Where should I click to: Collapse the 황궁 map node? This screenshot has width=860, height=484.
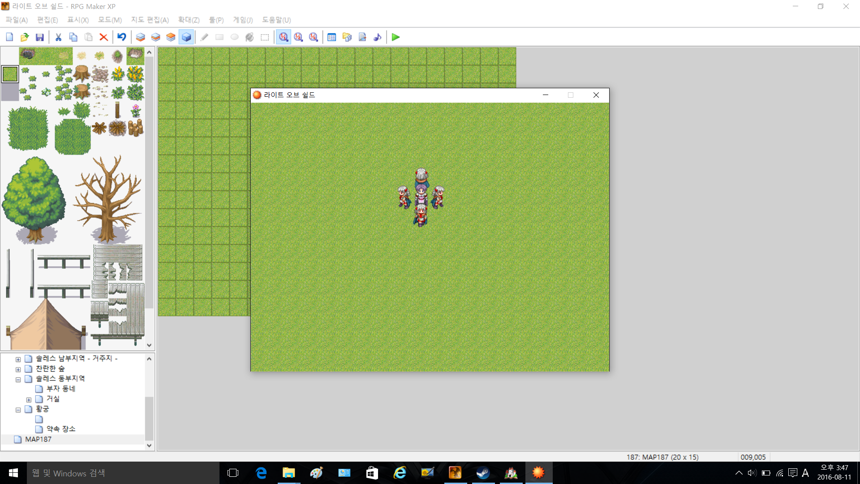click(18, 410)
